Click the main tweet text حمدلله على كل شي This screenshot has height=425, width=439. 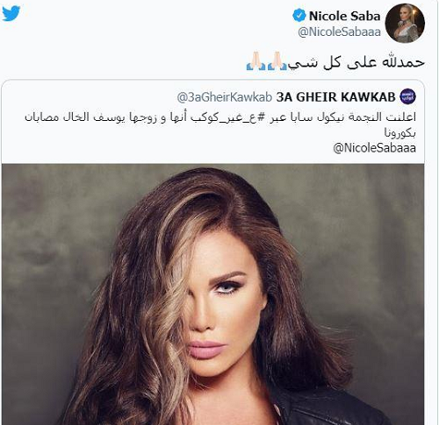coord(356,62)
